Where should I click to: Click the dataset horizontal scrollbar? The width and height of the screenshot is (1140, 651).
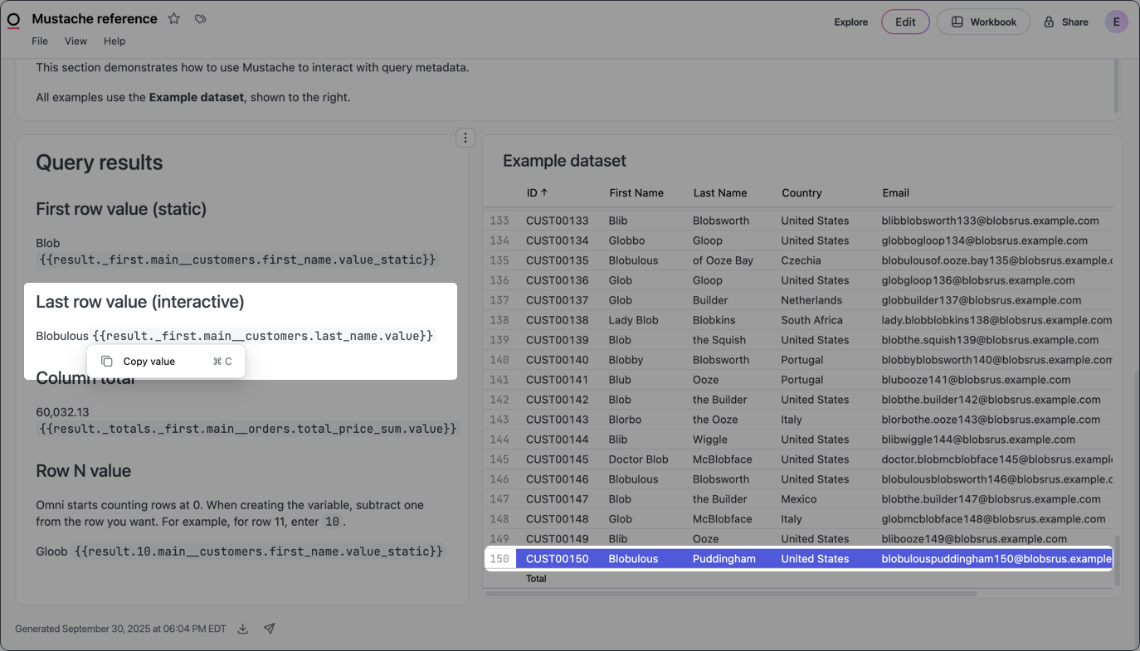[x=730, y=593]
